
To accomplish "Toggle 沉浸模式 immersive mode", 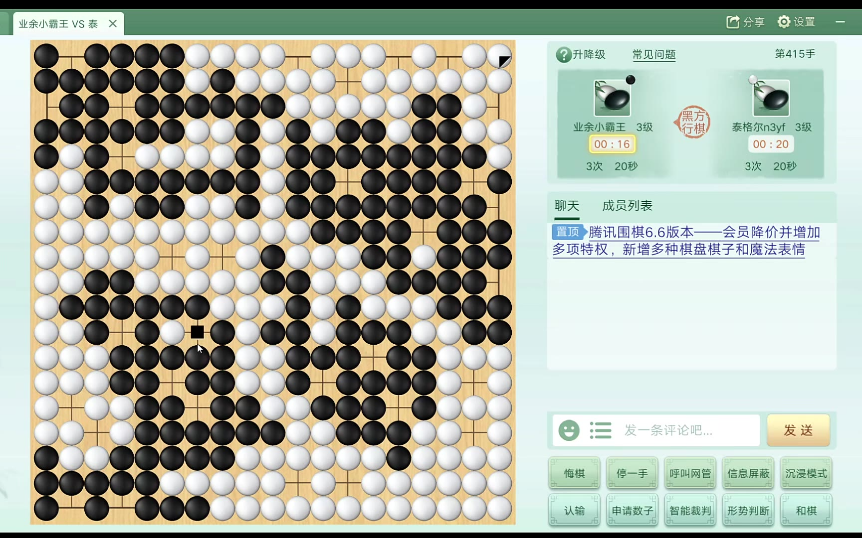I will pos(806,473).
